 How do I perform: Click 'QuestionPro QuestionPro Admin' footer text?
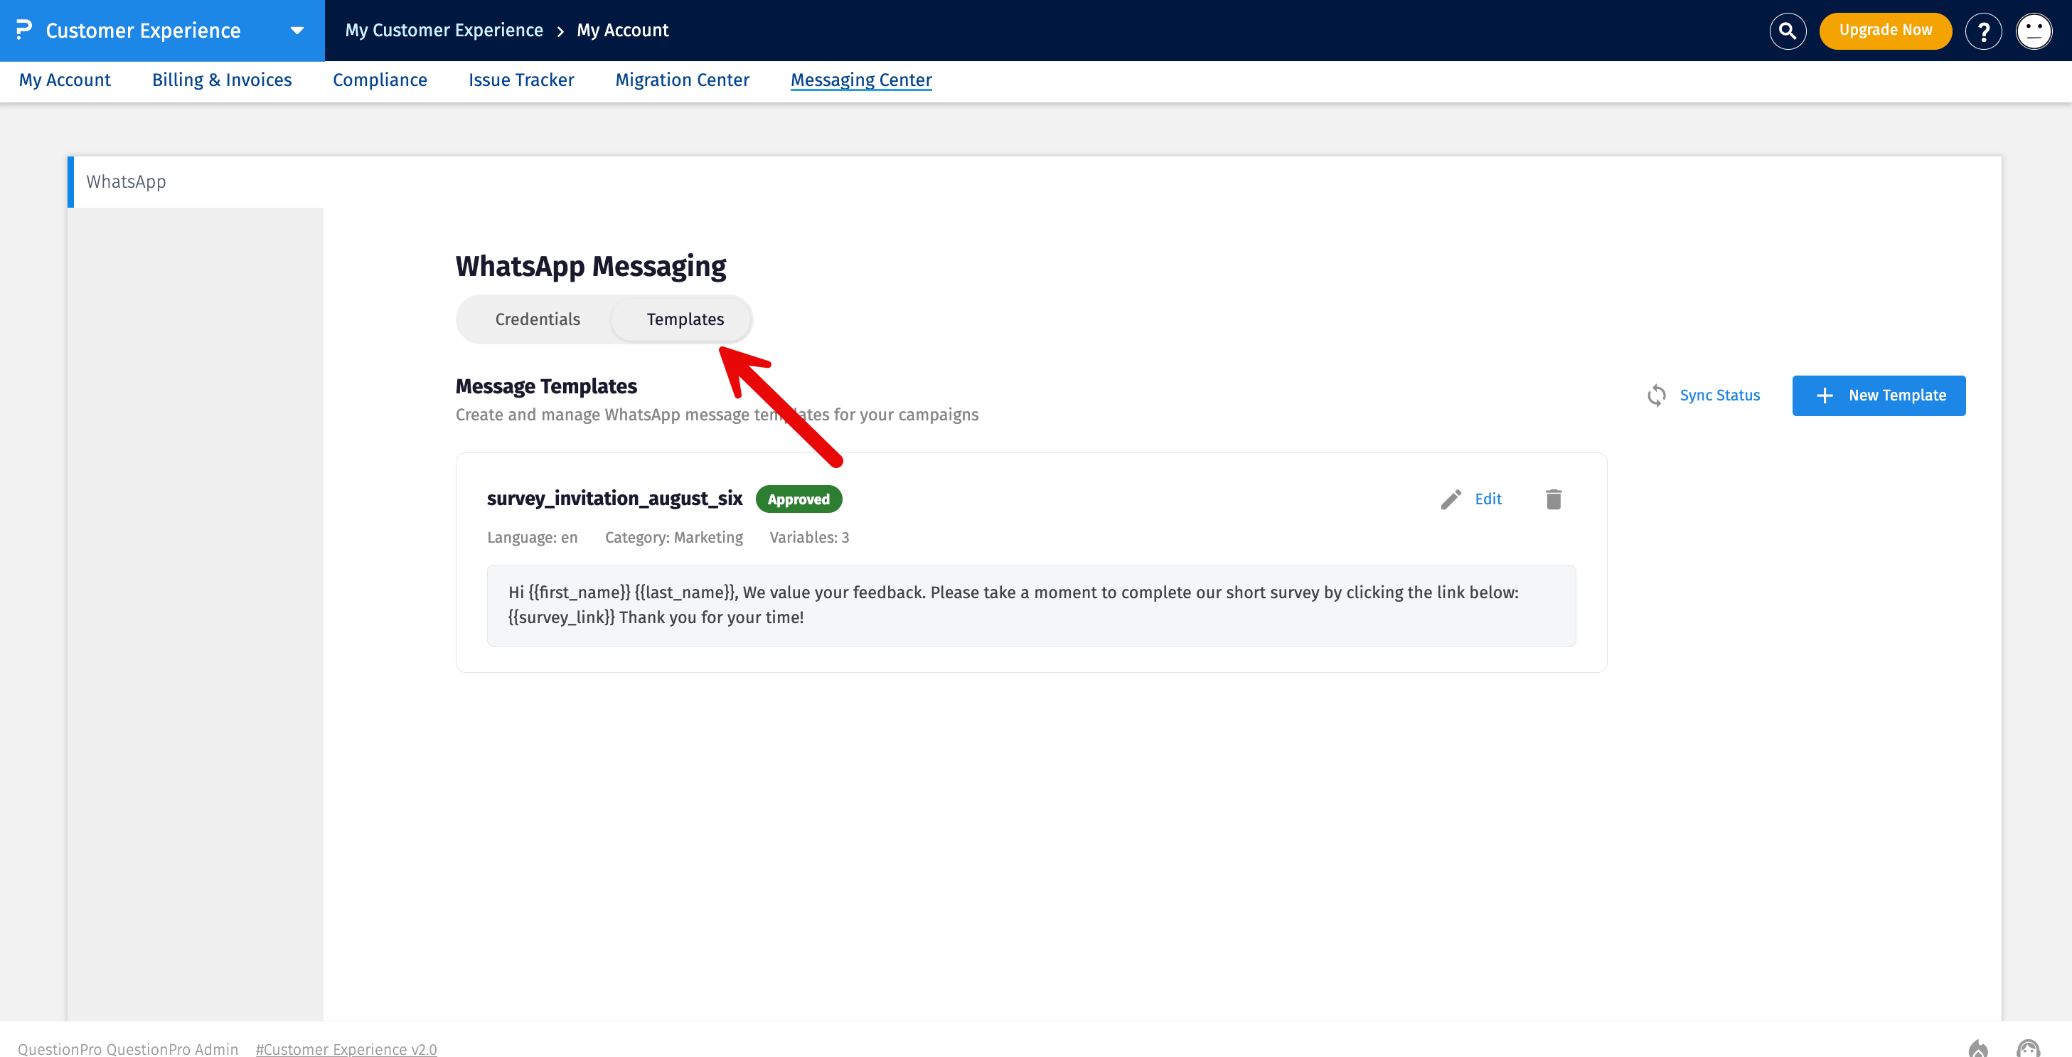tap(128, 1048)
